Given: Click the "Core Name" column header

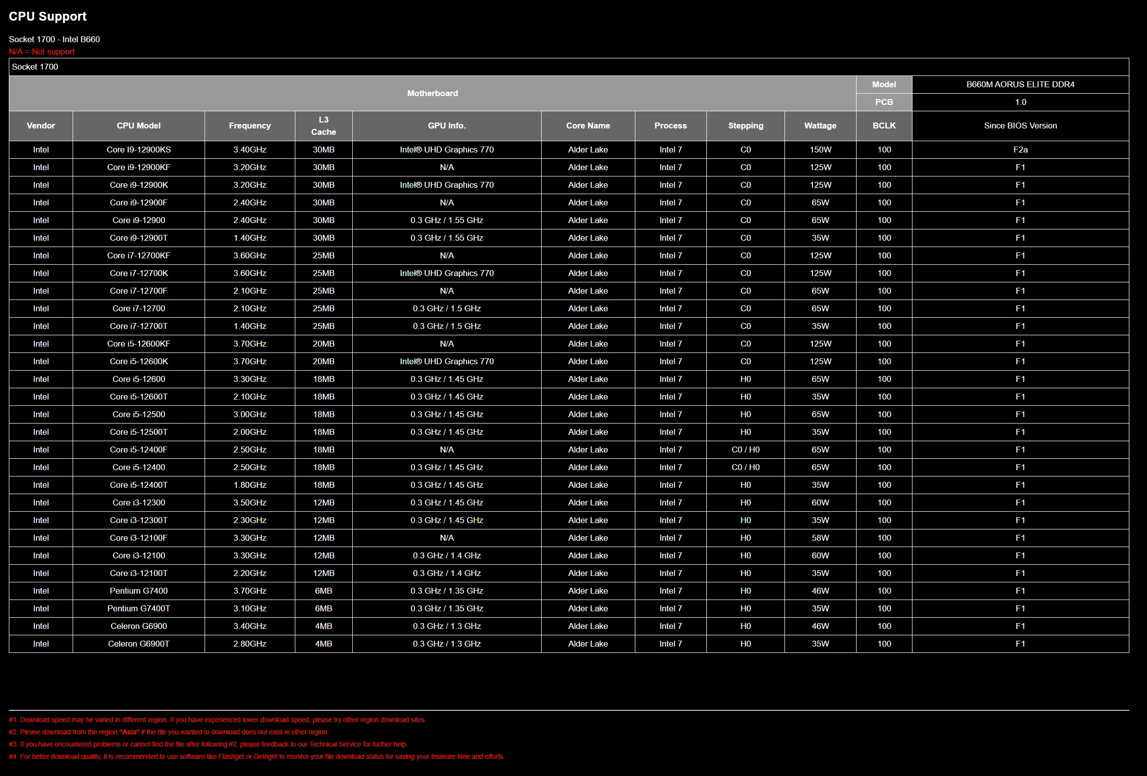Looking at the screenshot, I should (x=588, y=125).
